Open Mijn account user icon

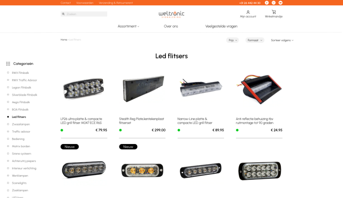click(x=248, y=12)
